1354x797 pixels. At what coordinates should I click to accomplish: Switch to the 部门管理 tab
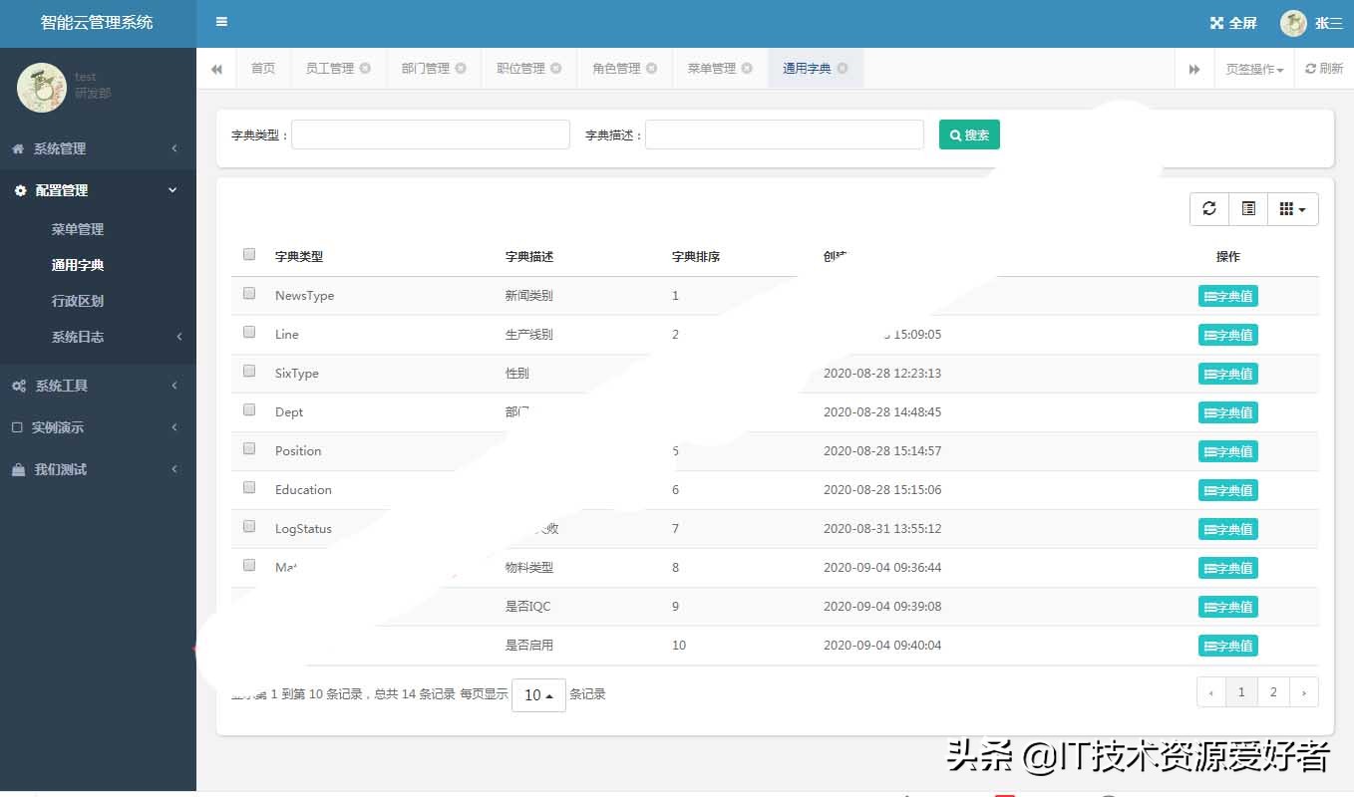(x=425, y=68)
